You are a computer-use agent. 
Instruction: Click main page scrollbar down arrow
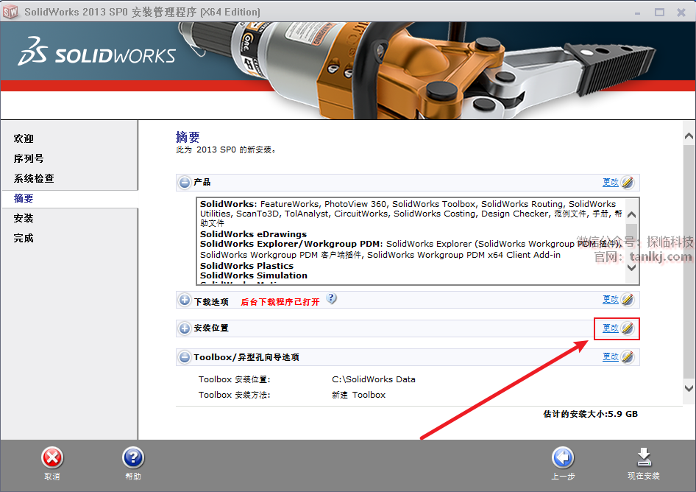(689, 388)
